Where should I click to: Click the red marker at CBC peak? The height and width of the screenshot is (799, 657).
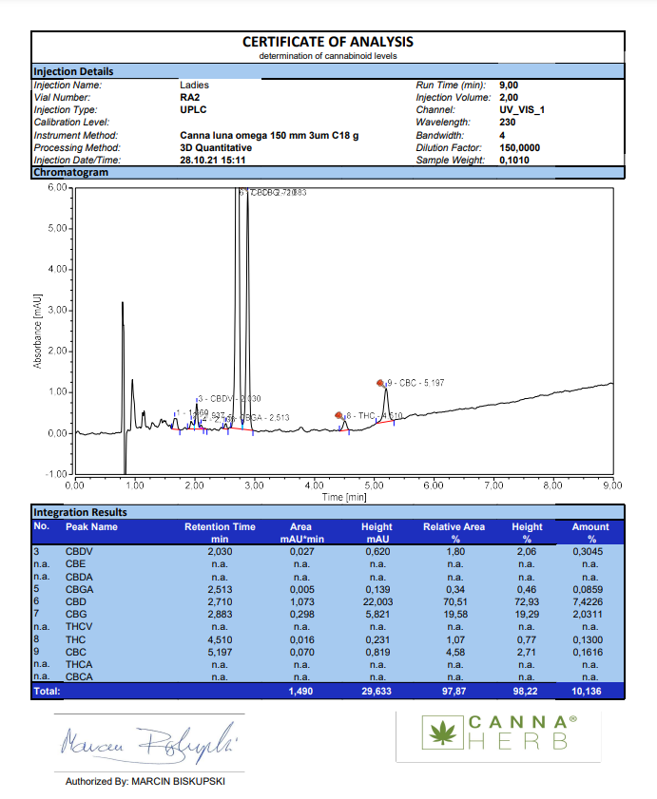coord(380,383)
